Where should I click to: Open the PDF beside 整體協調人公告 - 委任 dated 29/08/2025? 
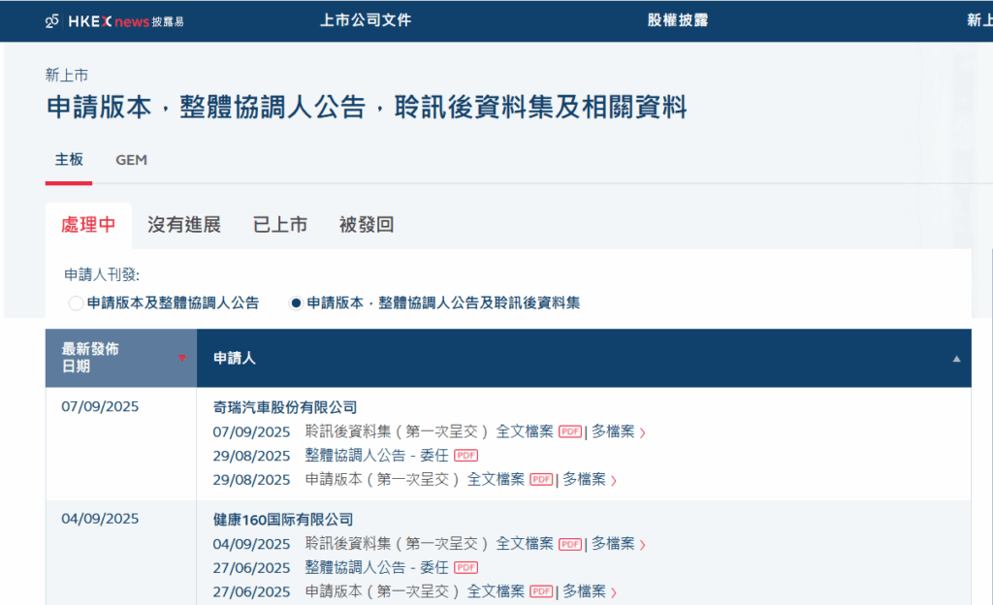point(465,454)
